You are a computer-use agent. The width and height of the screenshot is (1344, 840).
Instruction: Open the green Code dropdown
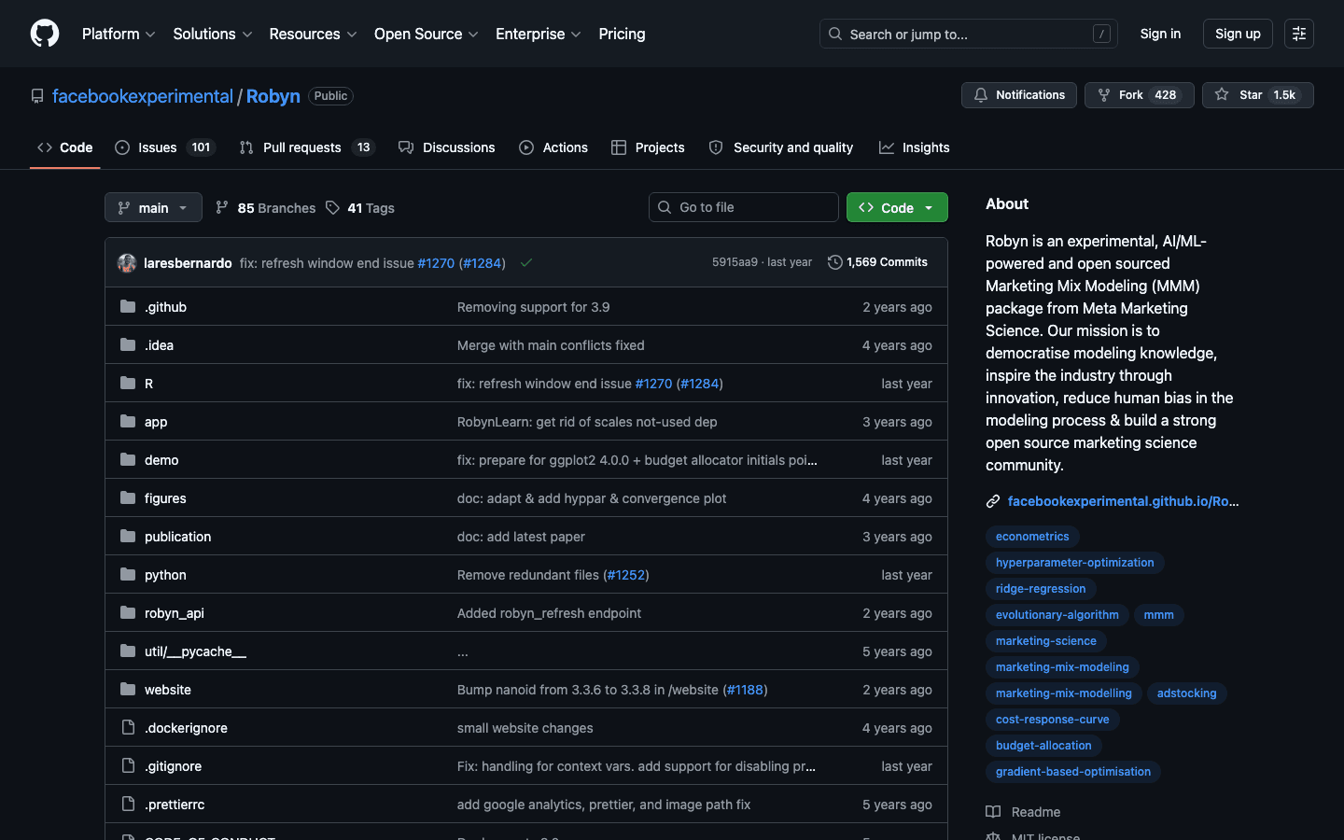pyautogui.click(x=897, y=207)
